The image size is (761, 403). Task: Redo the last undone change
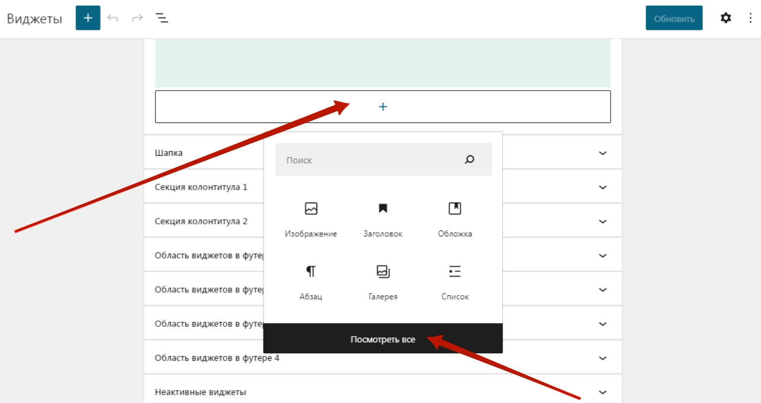coord(137,18)
